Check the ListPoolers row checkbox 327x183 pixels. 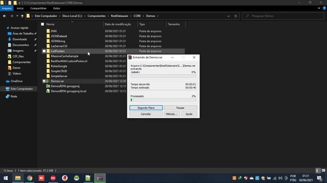point(44,51)
